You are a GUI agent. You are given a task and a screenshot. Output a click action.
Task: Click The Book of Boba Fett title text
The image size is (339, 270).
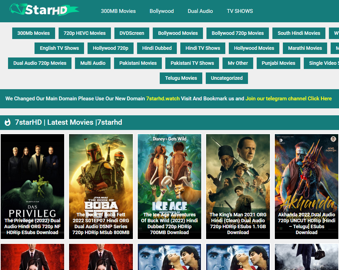[x=101, y=224]
